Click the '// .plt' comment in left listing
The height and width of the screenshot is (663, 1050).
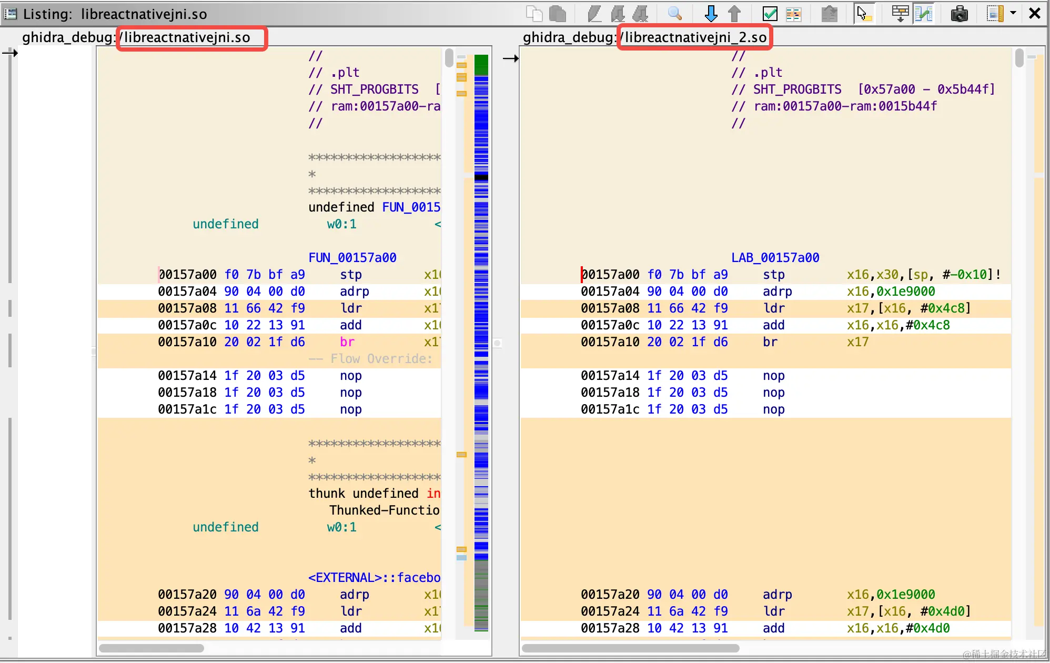[x=334, y=73]
